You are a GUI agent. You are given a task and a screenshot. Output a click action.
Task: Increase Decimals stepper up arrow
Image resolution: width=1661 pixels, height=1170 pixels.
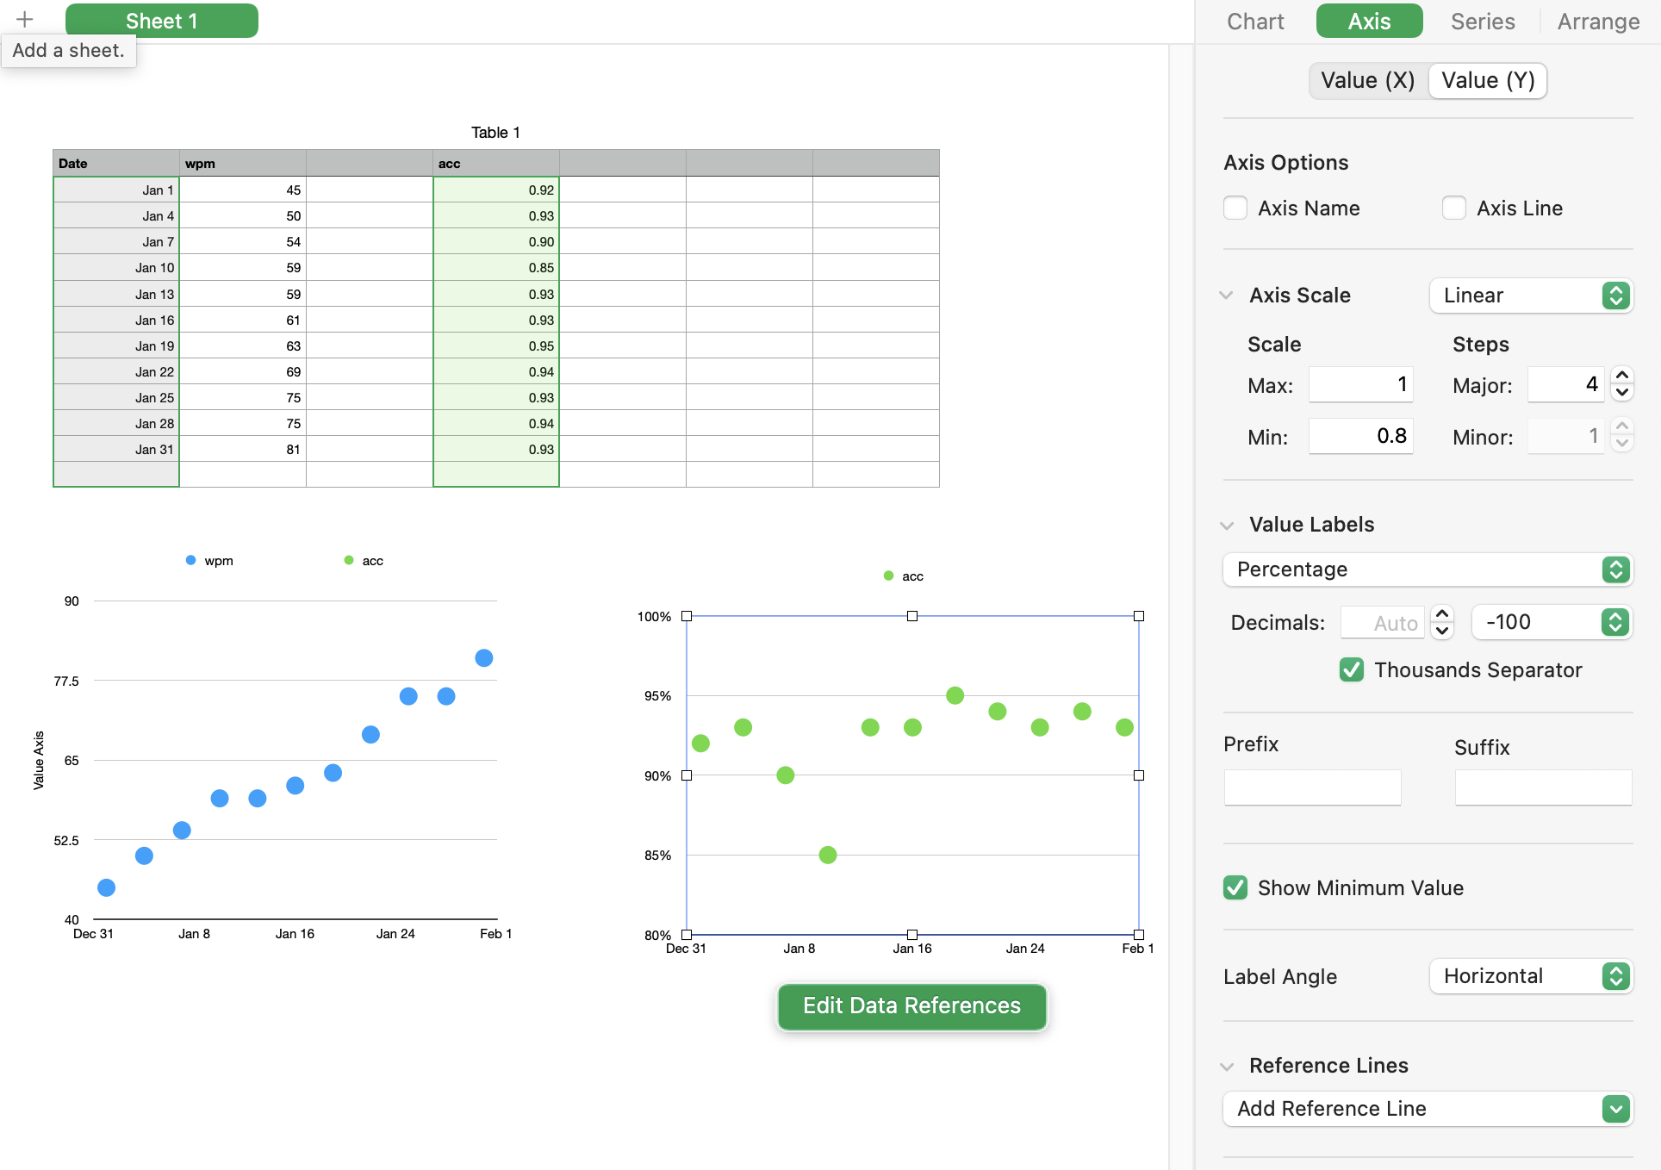[1442, 613]
